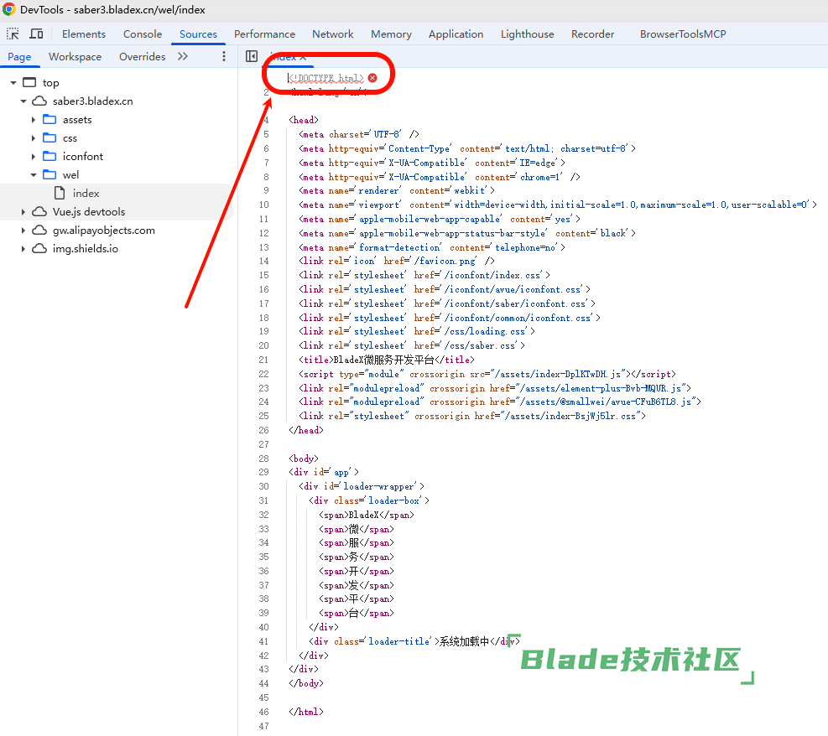Click the /favicon.png link line
This screenshot has height=736, width=828.
pos(397,262)
